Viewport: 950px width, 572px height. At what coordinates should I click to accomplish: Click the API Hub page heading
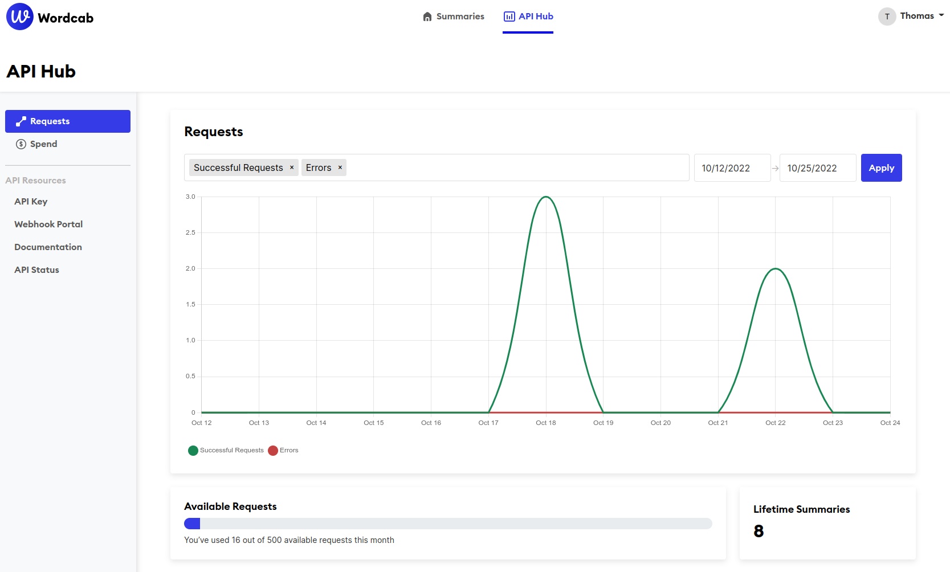41,71
